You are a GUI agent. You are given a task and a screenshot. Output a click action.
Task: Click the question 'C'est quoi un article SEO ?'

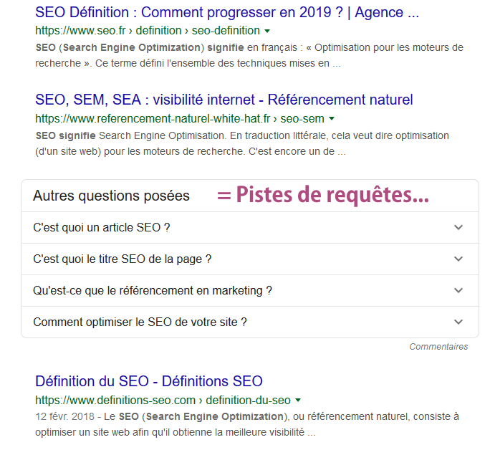[102, 227]
